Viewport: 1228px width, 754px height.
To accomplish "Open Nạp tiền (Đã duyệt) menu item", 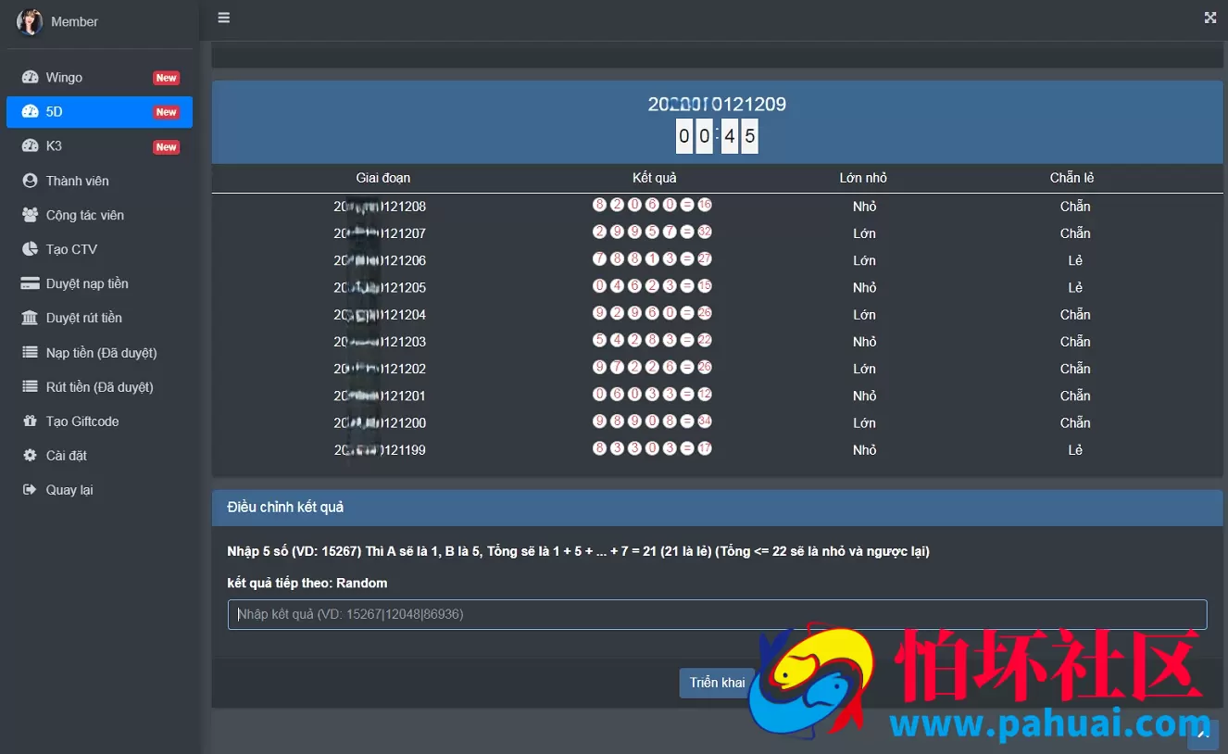I will [x=99, y=353].
